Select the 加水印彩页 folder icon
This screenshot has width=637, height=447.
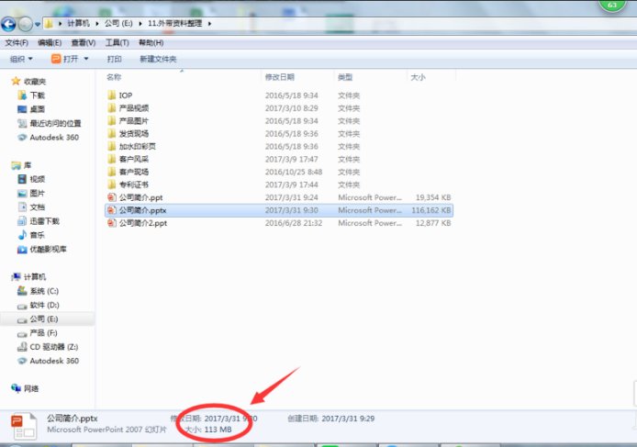click(112, 146)
